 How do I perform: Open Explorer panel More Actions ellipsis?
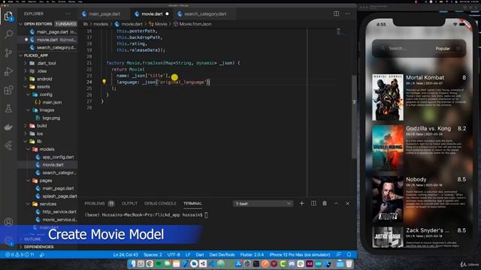tap(68, 13)
